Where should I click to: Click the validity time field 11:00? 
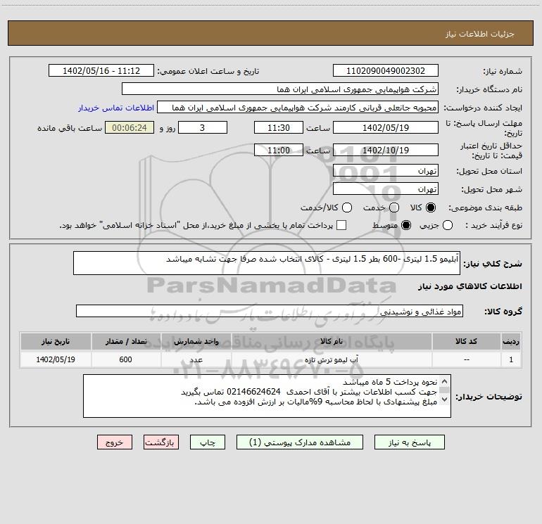click(279, 150)
